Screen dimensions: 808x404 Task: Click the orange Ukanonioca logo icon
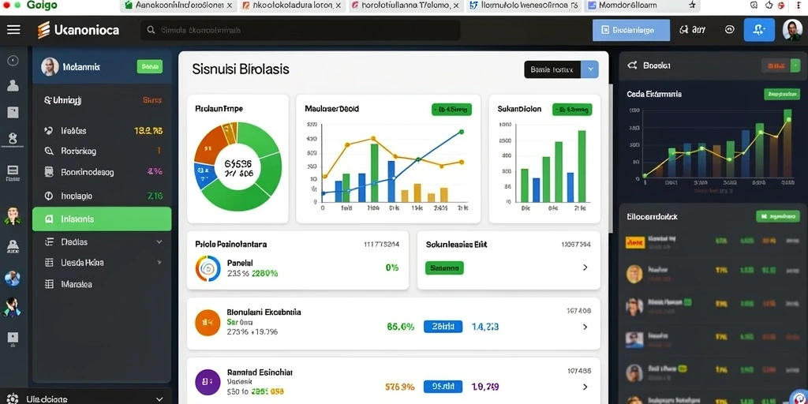pos(44,30)
